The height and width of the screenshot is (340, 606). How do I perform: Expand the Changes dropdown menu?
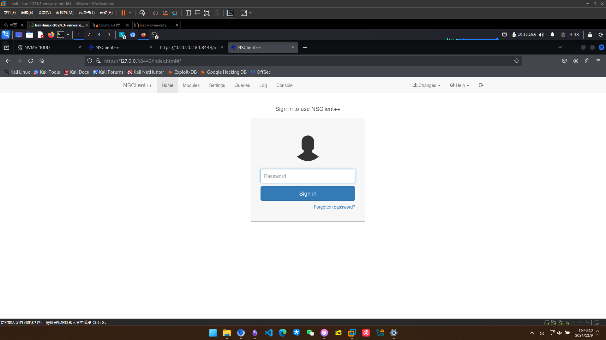coord(427,85)
